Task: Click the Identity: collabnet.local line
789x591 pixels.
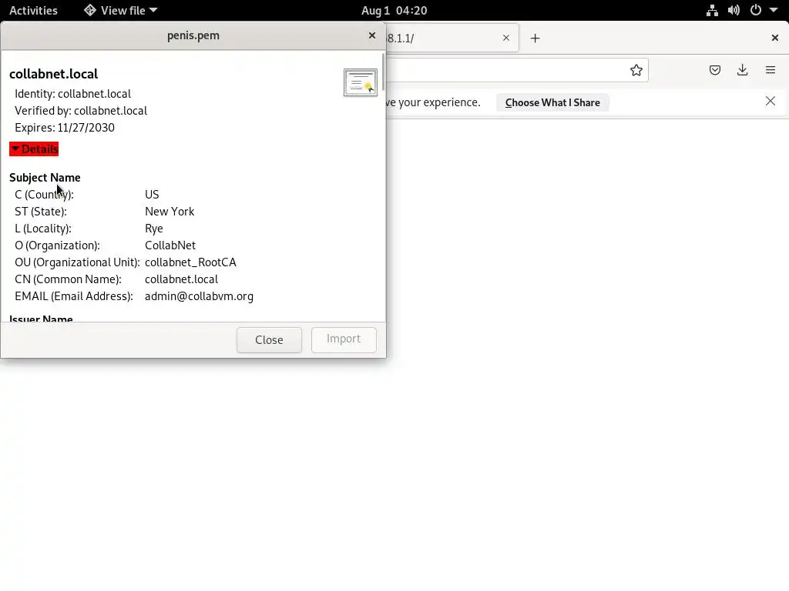Action: (73, 94)
